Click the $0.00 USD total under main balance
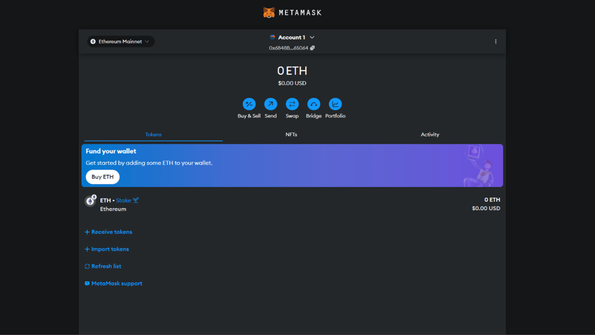The image size is (595, 335). [x=292, y=83]
